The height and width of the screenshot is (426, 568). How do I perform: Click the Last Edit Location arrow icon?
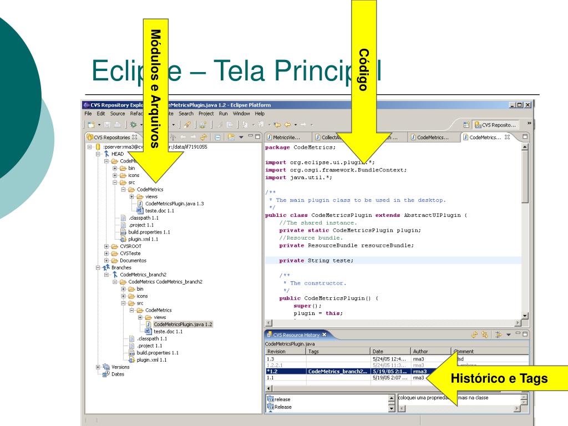[277, 125]
